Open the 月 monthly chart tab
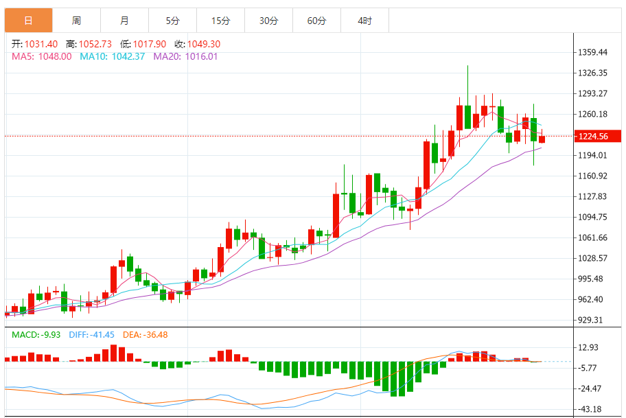Image resolution: width=626 pixels, height=418 pixels. (x=124, y=21)
